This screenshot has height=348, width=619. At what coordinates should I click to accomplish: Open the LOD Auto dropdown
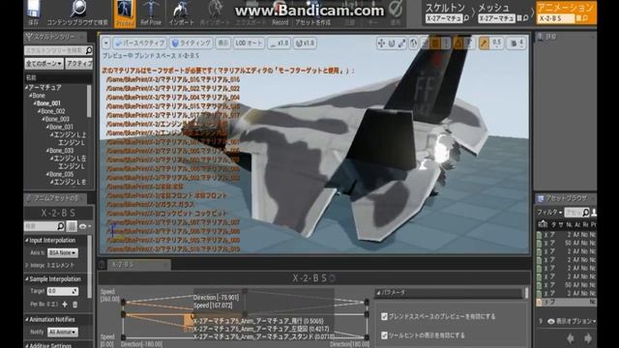click(x=249, y=43)
